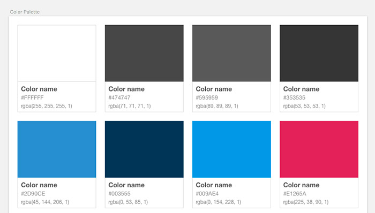Screen dimensions: 375x213
Task: Click Color name label above #353535
Action: coord(301,89)
